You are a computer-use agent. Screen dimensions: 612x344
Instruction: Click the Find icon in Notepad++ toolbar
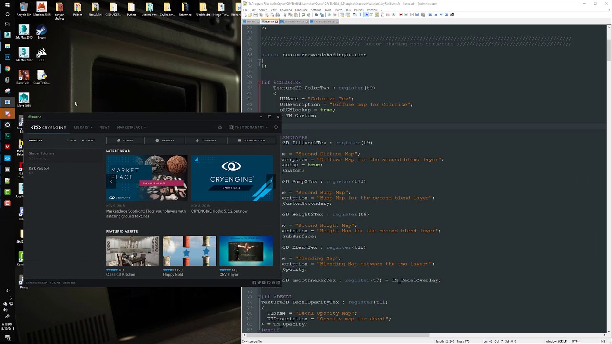click(316, 15)
